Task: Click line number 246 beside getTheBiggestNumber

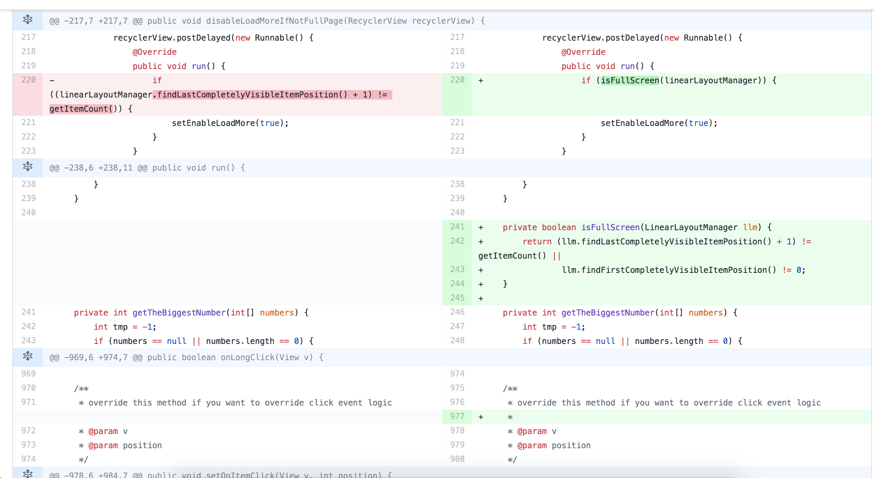Action: (x=457, y=312)
